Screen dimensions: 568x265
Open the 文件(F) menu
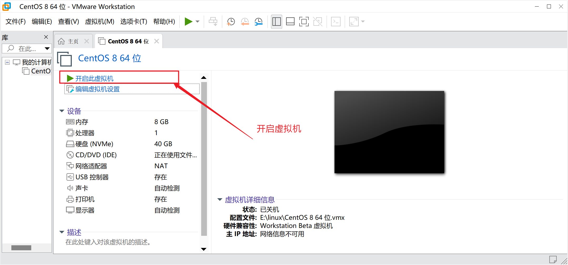(16, 22)
